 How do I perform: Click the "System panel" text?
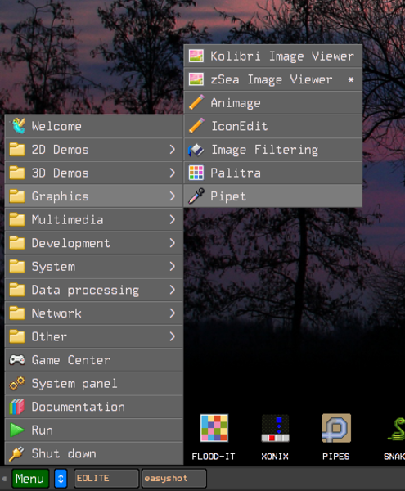74,384
